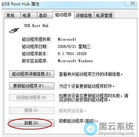Click 更新驱动程序(P)... button
Screen dimensions: 139x137
32,86
